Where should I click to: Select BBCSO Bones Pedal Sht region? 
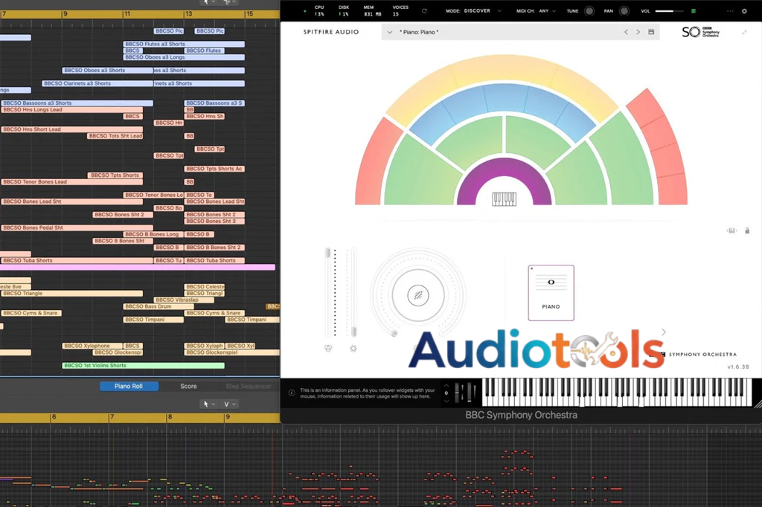point(77,227)
